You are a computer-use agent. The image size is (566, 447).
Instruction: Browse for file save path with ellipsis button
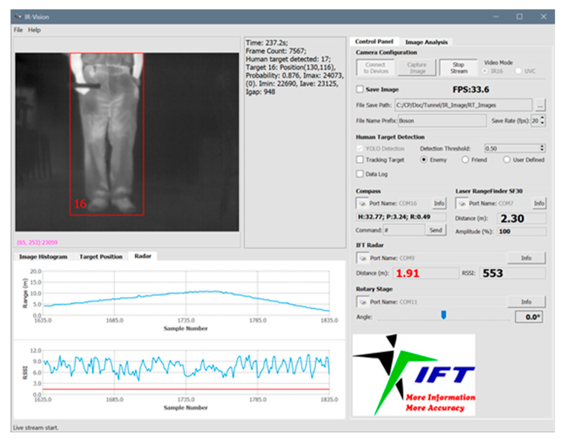[x=540, y=105]
